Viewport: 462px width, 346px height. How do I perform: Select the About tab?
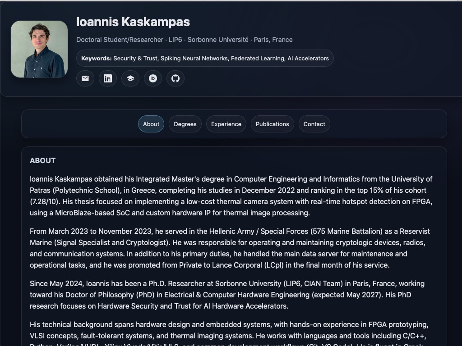(151, 124)
